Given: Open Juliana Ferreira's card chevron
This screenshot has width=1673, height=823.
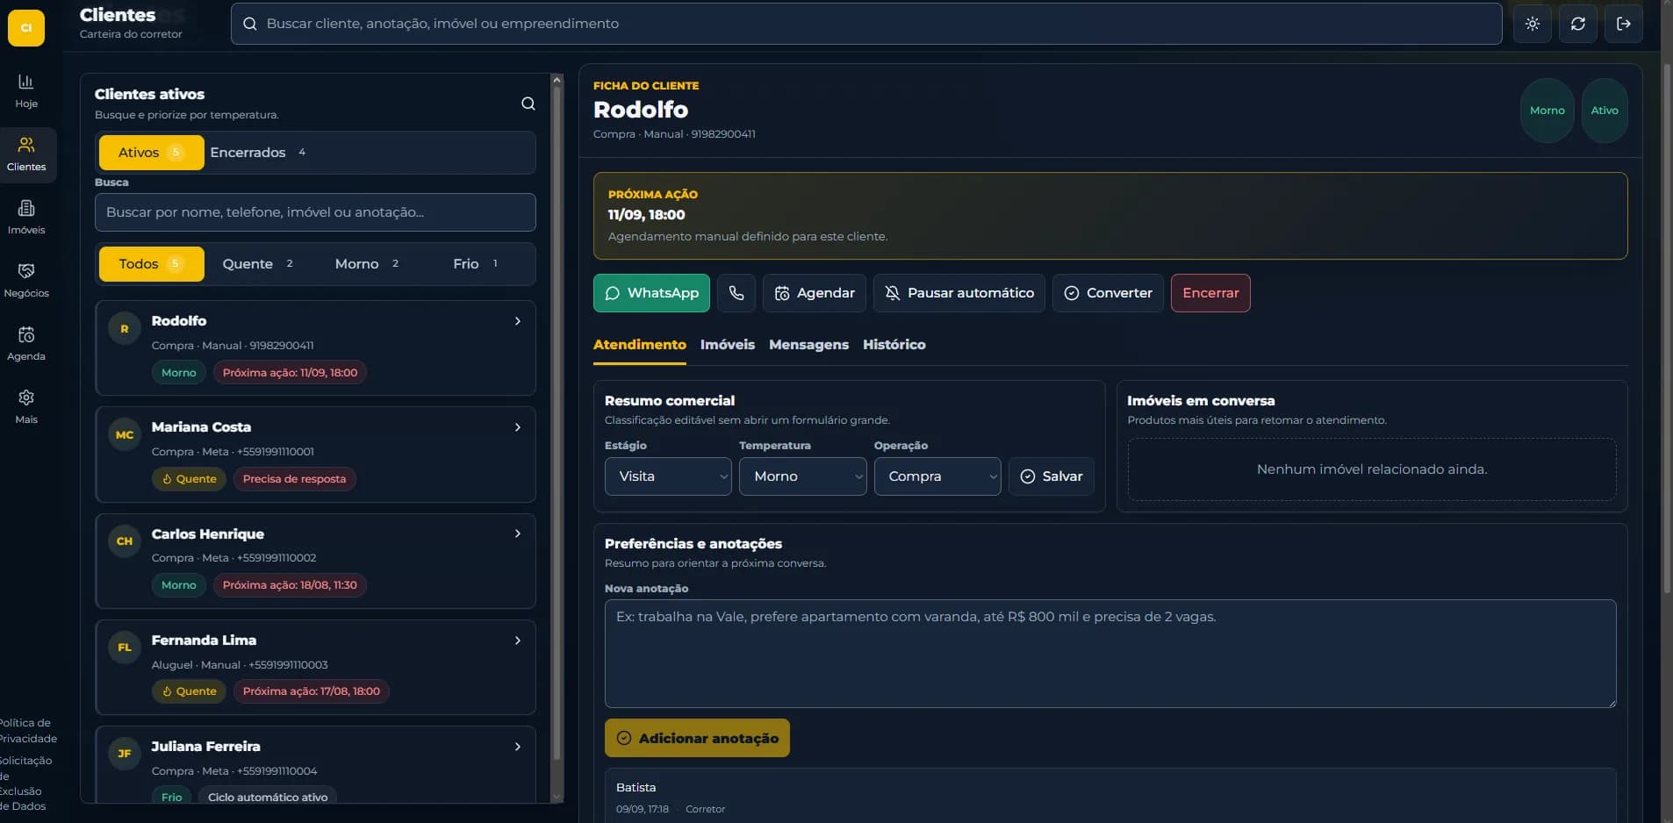Looking at the screenshot, I should click(518, 747).
